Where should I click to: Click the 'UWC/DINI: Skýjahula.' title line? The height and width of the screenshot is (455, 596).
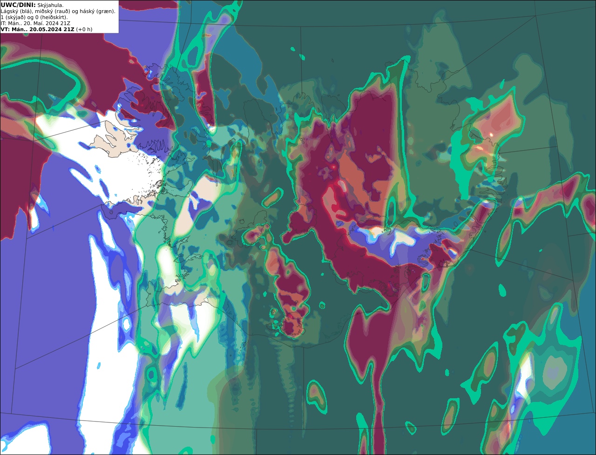click(x=32, y=5)
